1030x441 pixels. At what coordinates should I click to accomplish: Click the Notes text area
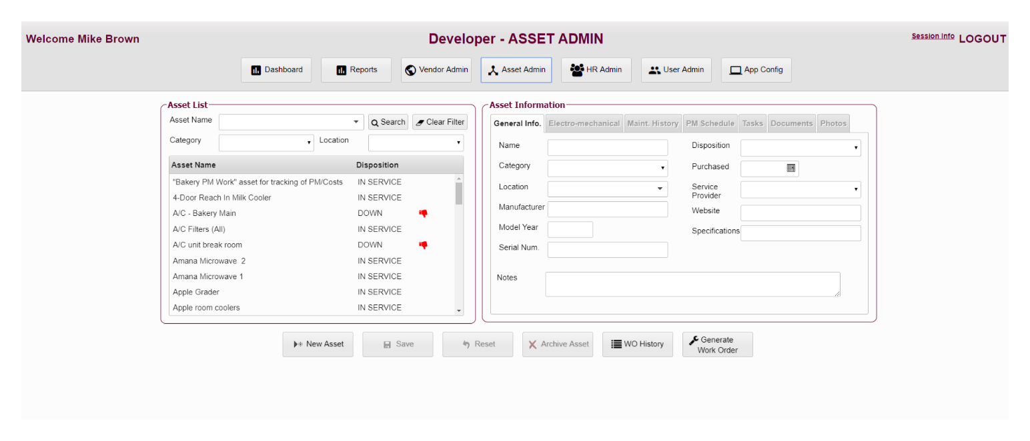692,284
